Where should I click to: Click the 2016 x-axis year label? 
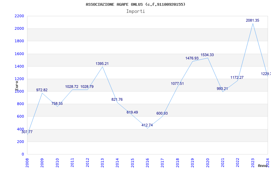147,163
